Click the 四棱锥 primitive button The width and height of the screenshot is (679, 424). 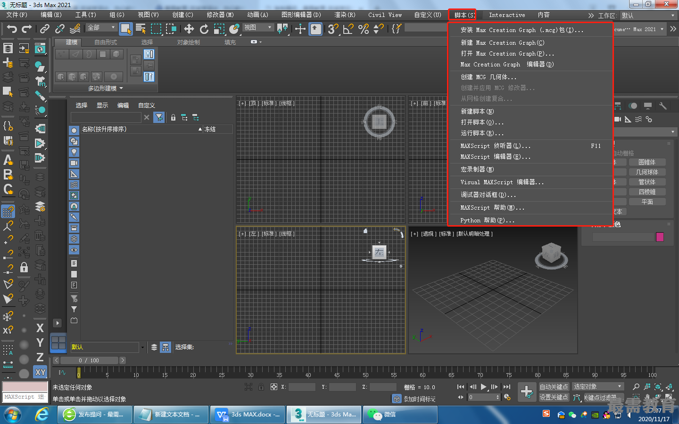[x=647, y=192]
